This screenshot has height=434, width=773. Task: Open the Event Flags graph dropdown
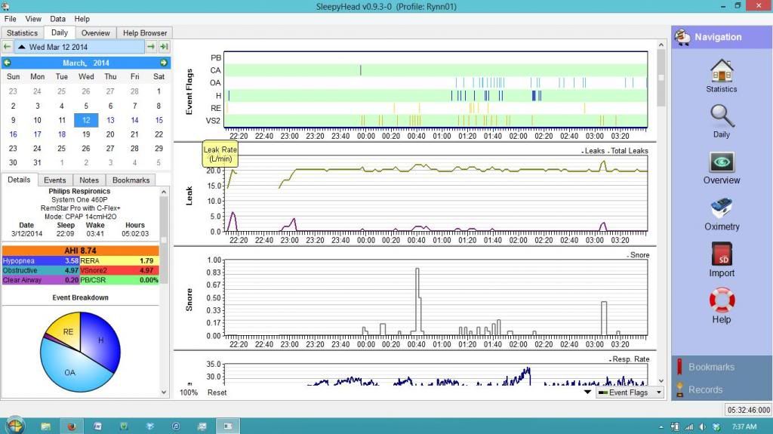[x=629, y=392]
